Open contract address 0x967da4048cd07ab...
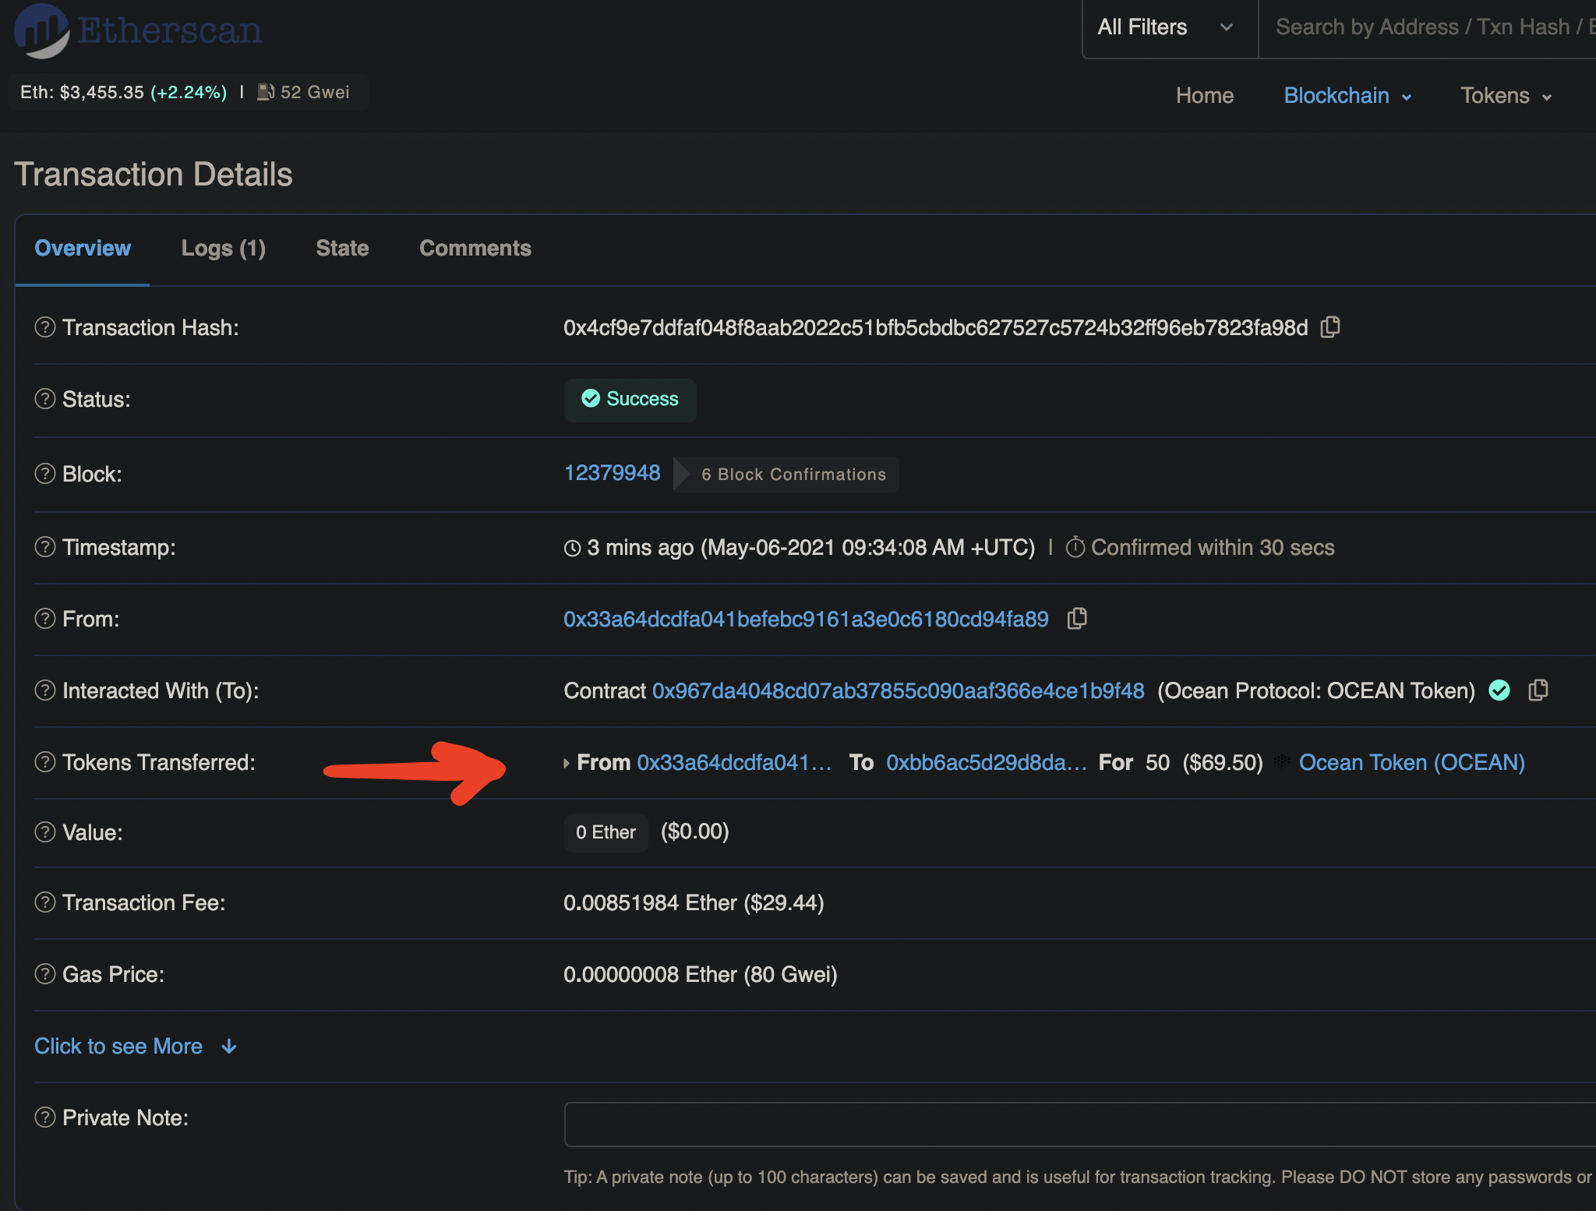Screen dimensions: 1596x1211 (899, 690)
